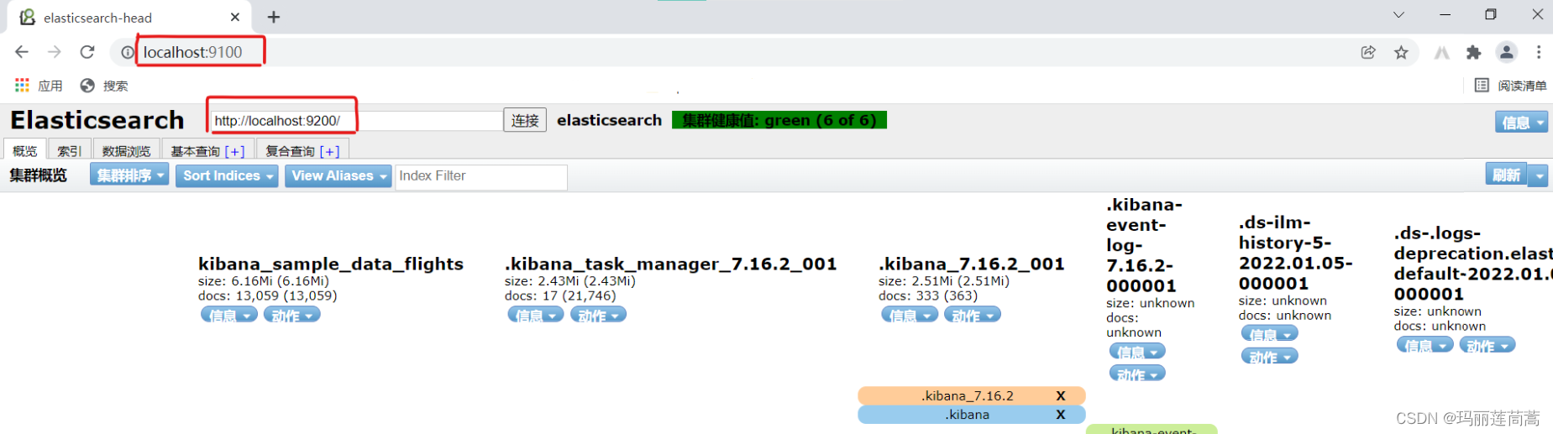
Task: Open the top-right 信息 dropdown
Action: pos(1521,123)
